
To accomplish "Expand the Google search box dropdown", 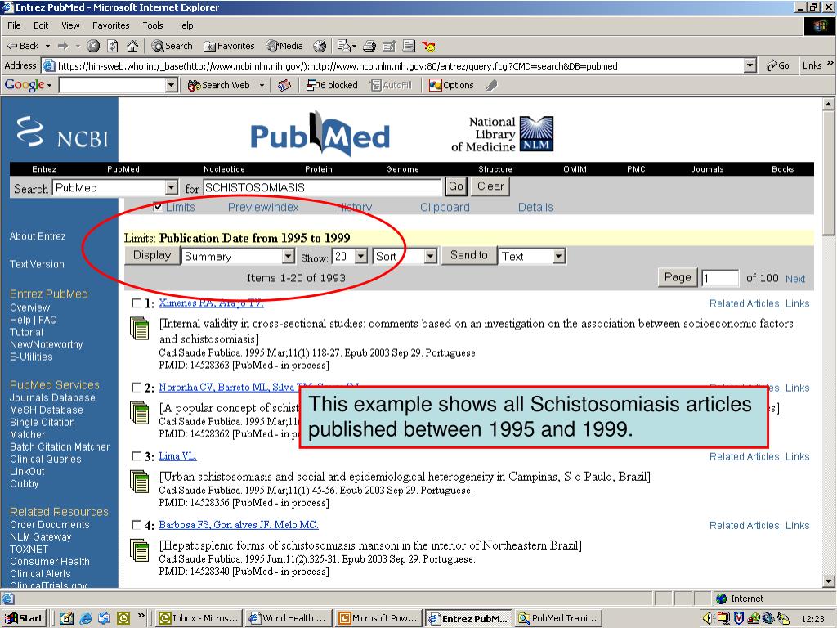I will point(172,85).
